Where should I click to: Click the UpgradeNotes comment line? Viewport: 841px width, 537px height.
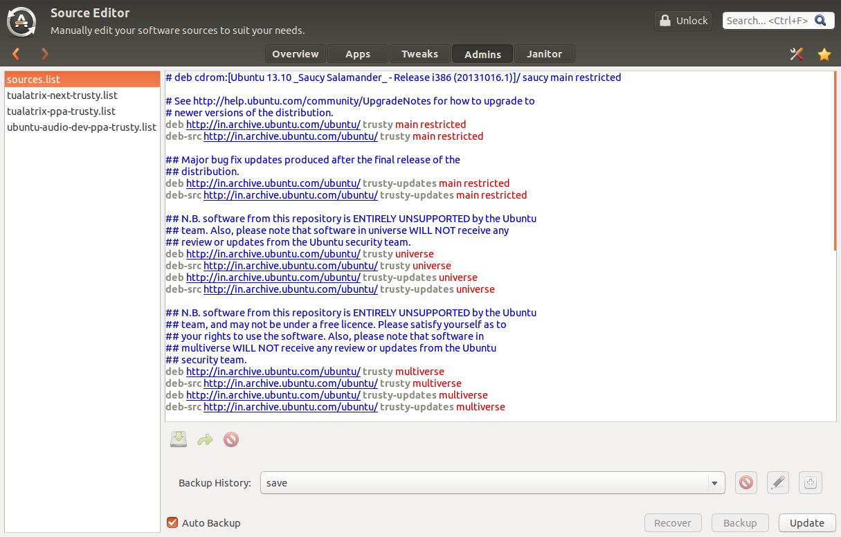click(x=350, y=101)
